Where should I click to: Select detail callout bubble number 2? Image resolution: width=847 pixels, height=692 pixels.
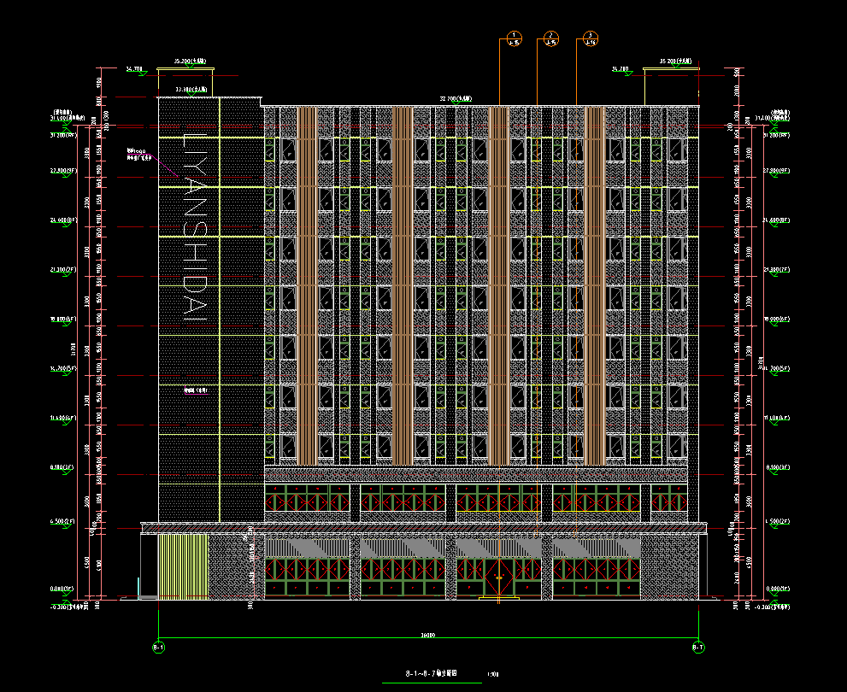pos(551,37)
